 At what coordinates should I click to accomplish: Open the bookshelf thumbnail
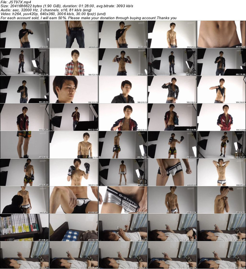(25, 227)
